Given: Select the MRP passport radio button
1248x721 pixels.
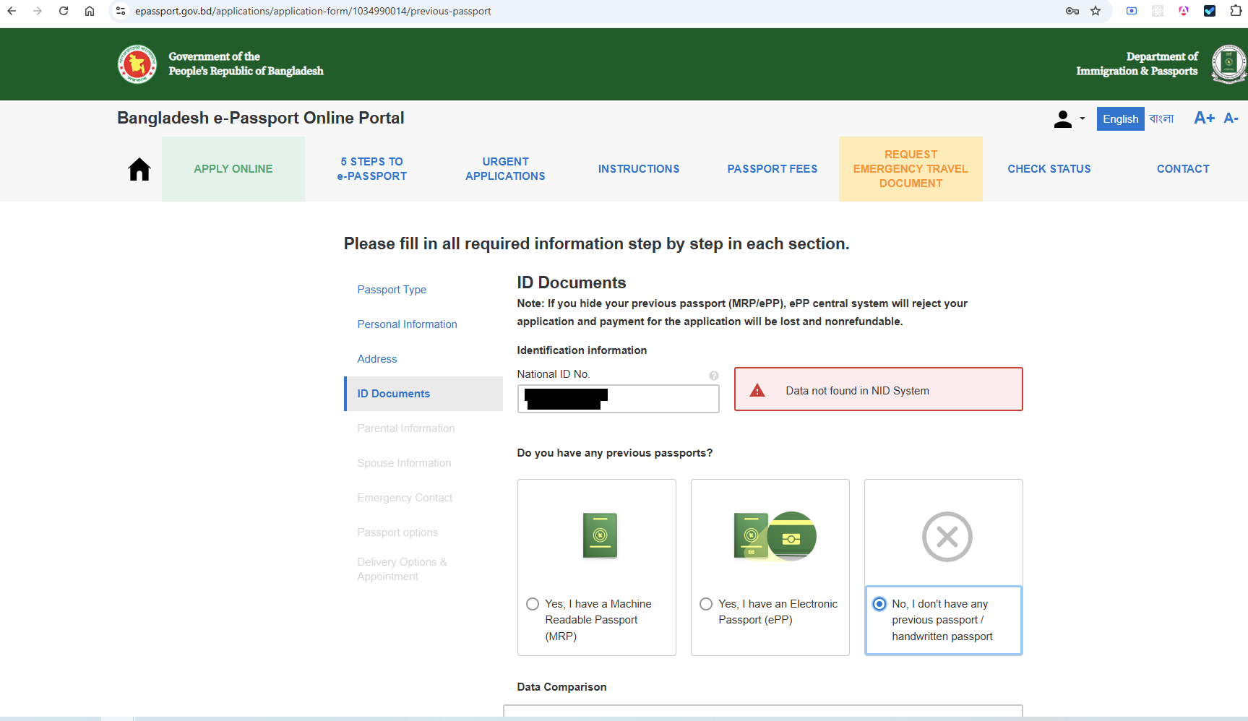Looking at the screenshot, I should click(x=533, y=604).
